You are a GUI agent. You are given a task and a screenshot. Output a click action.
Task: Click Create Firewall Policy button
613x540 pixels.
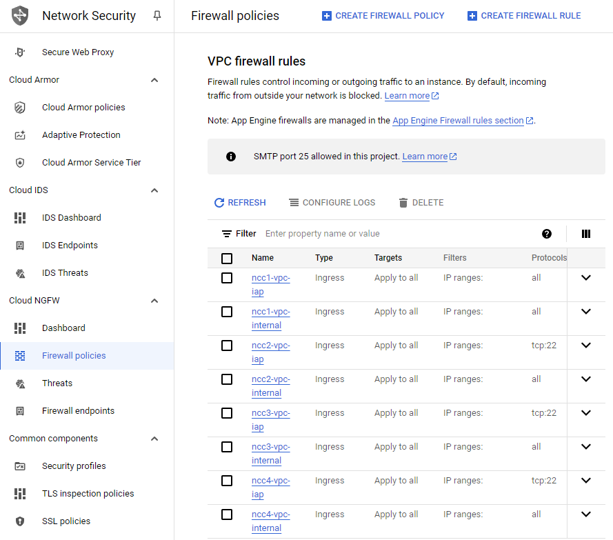(x=383, y=16)
